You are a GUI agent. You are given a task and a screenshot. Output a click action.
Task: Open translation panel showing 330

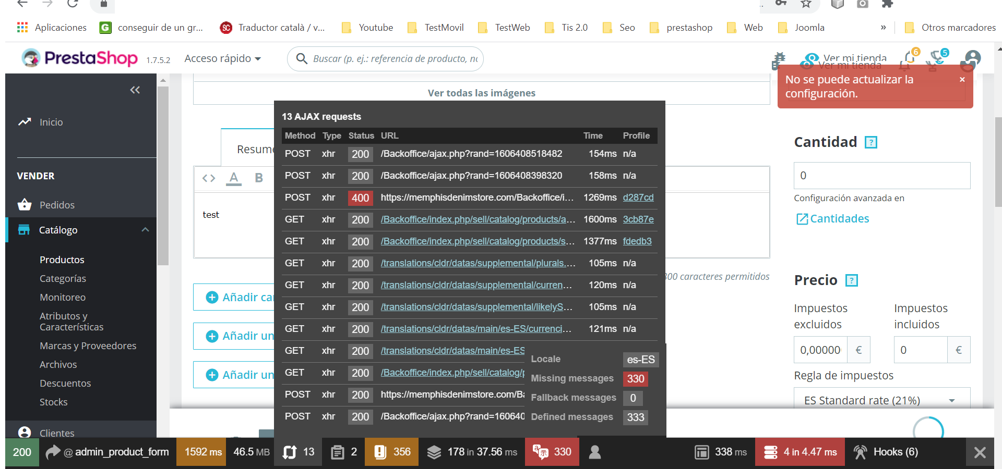552,452
